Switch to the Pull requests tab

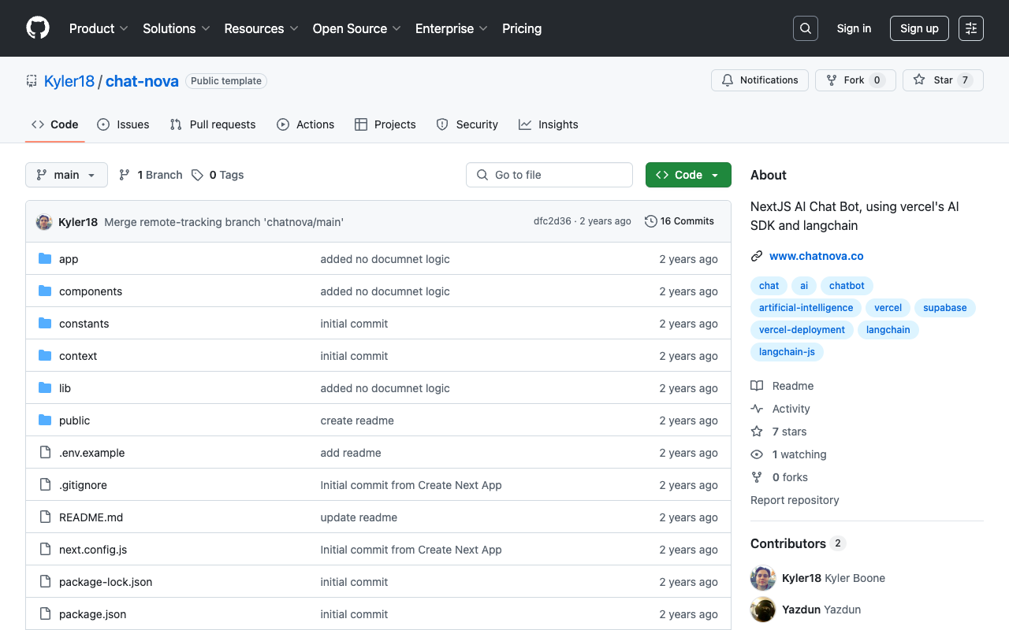213,124
